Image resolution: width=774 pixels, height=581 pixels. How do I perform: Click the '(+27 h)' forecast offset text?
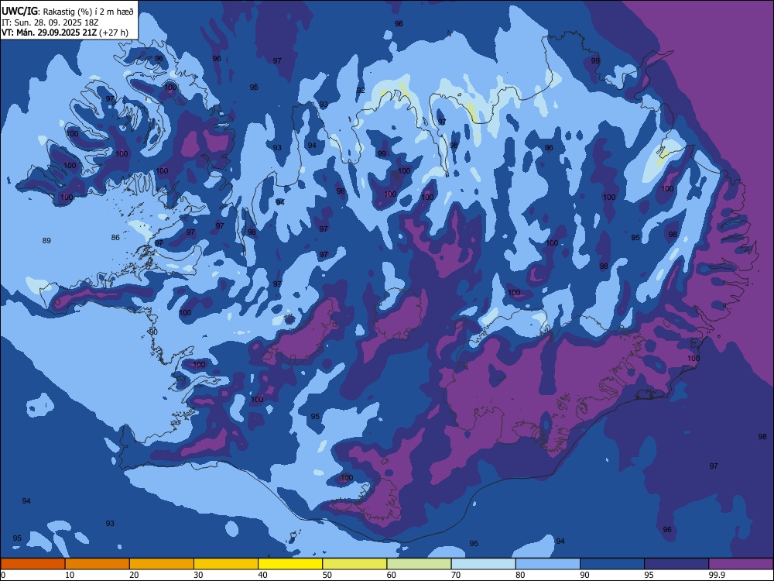click(114, 33)
